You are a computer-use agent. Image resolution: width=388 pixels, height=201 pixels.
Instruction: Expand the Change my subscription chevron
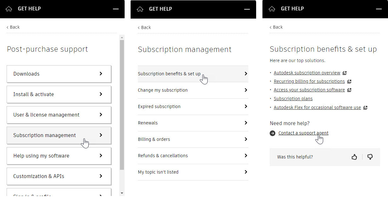coord(246,90)
